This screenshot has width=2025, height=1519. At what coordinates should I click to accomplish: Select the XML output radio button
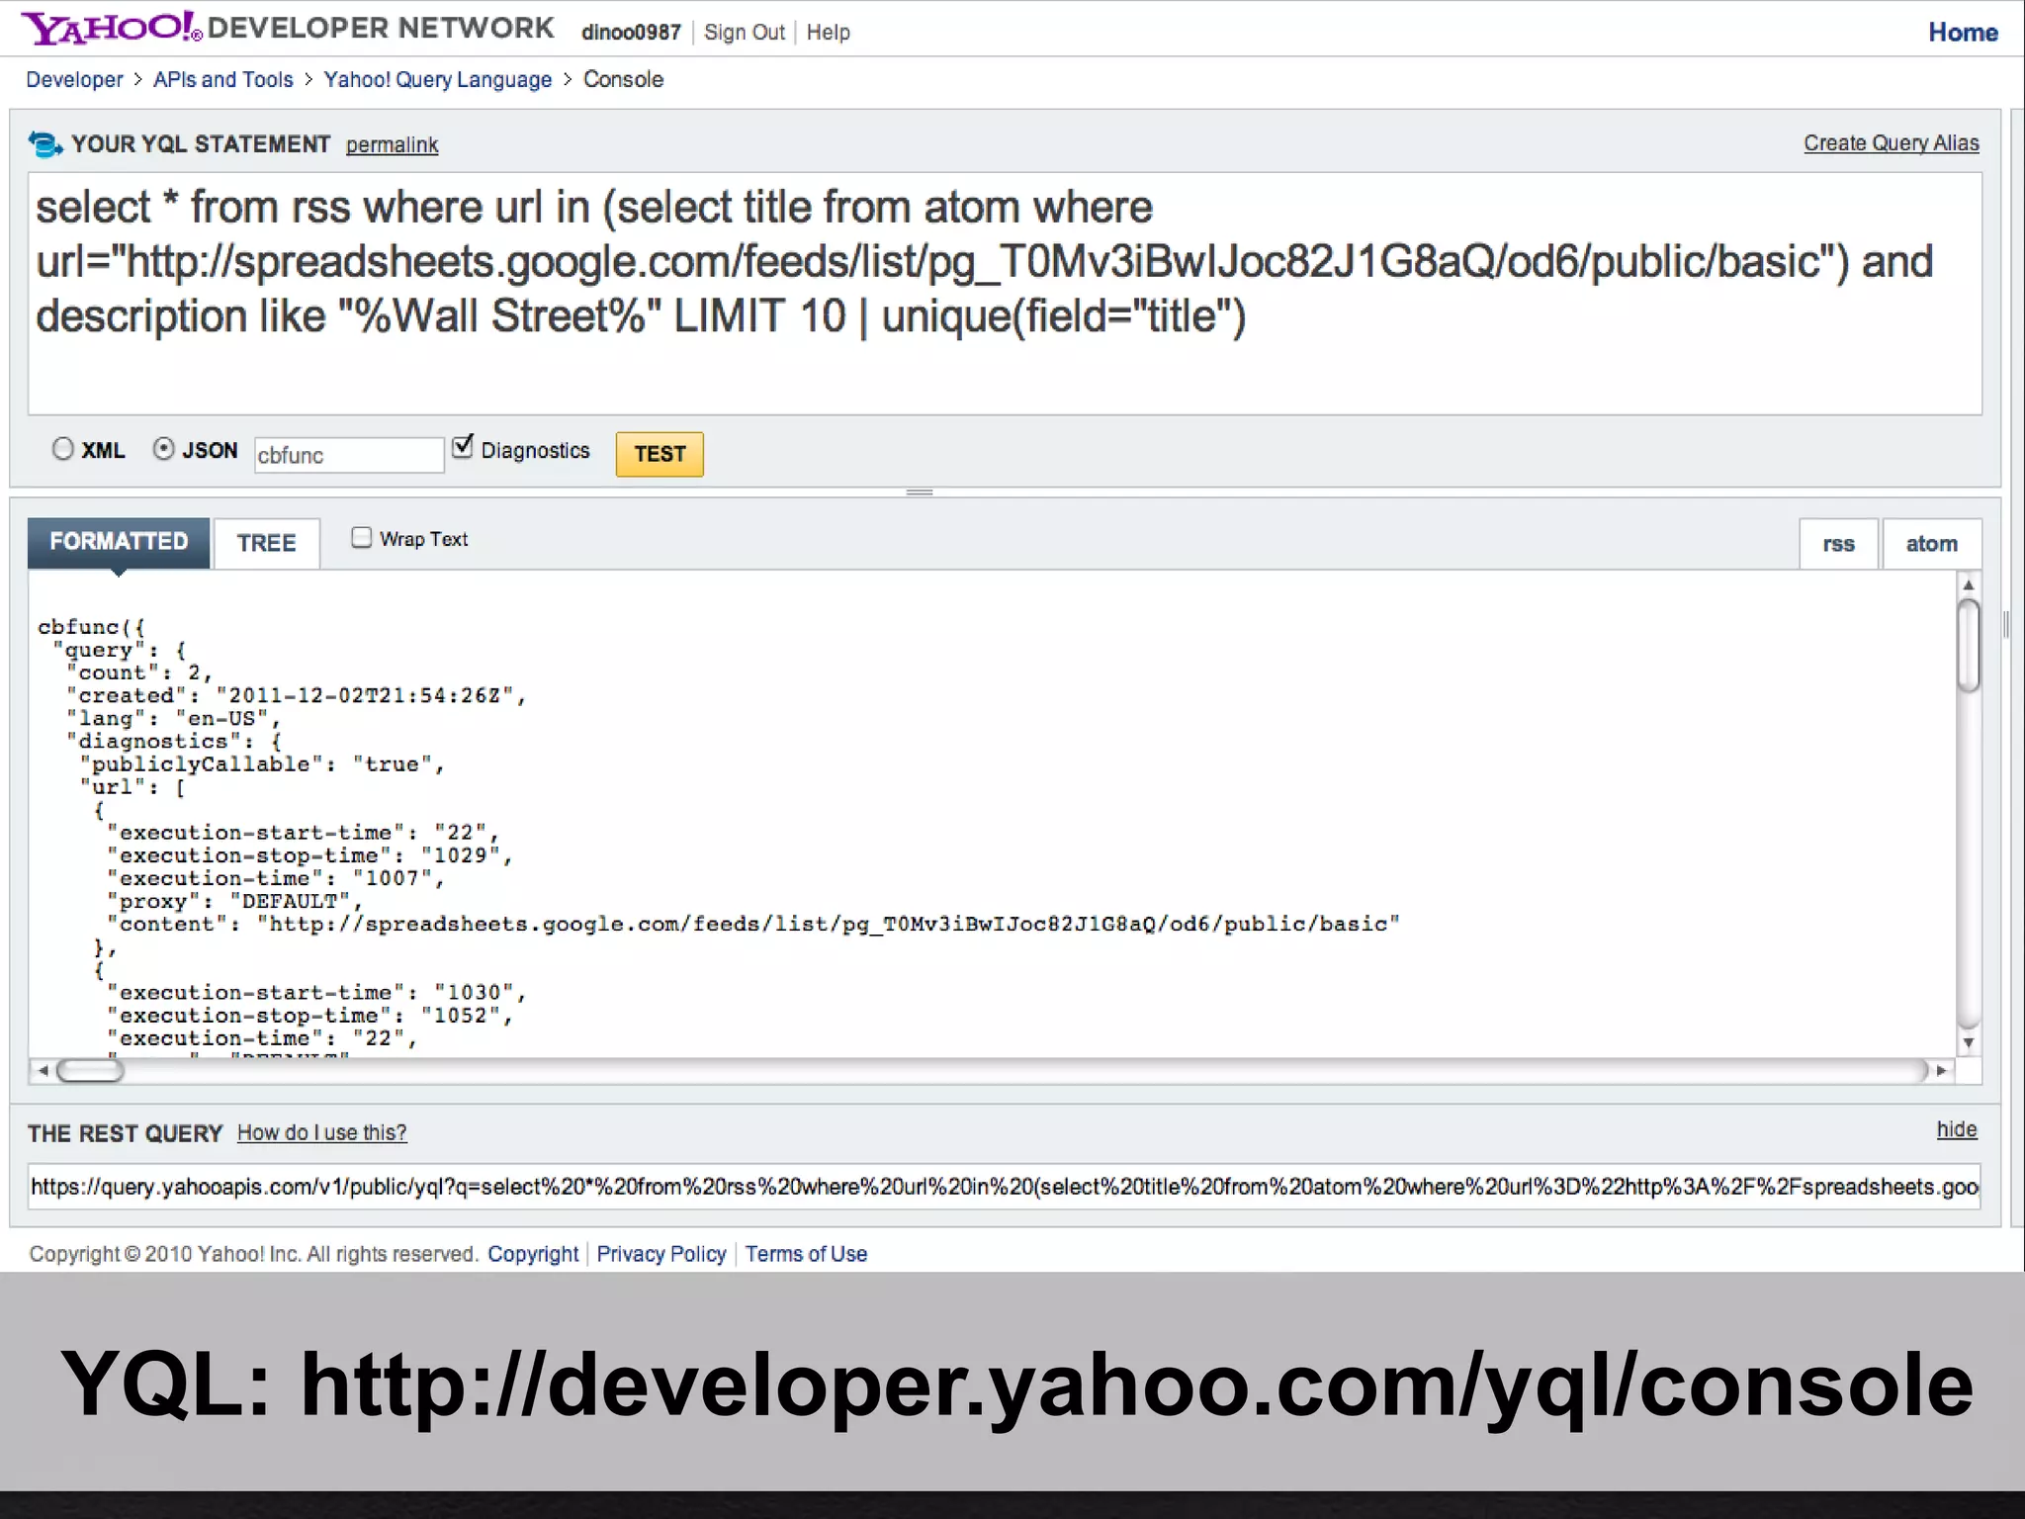pos(62,449)
